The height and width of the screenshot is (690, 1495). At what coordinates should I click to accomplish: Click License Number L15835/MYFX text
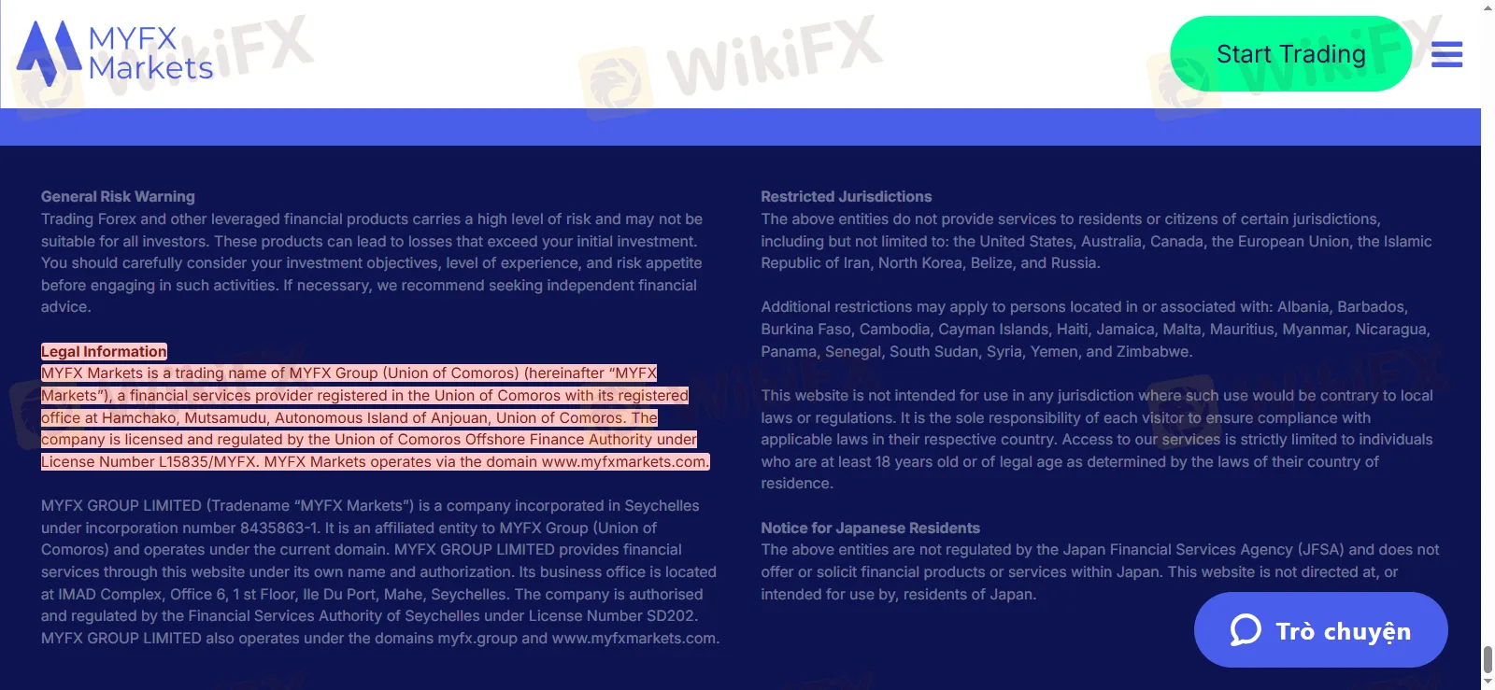click(x=149, y=461)
